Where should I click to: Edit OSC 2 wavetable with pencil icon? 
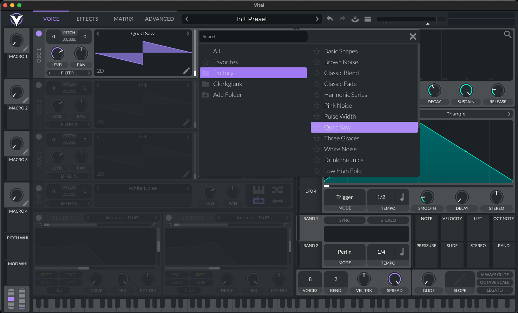coord(186,122)
